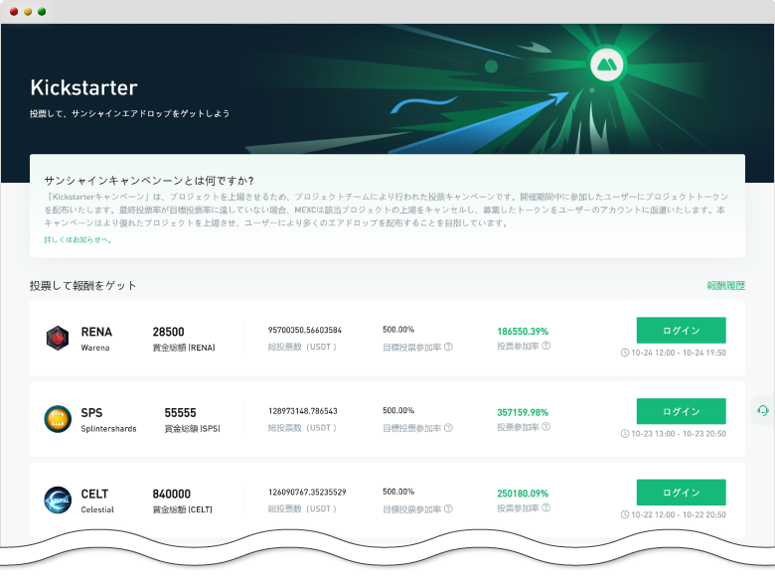Click the Splintershards project name

click(x=108, y=429)
